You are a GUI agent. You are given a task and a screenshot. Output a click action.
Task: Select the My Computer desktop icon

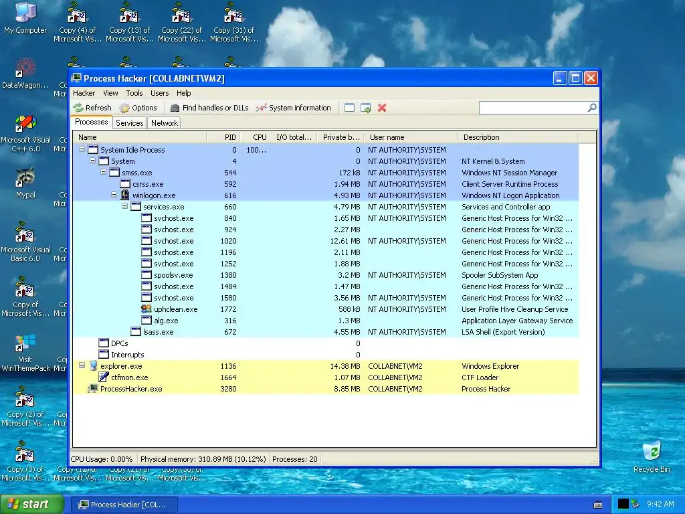[x=25, y=17]
